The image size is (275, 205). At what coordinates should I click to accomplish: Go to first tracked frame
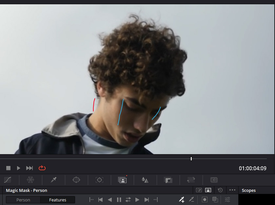click(91, 200)
